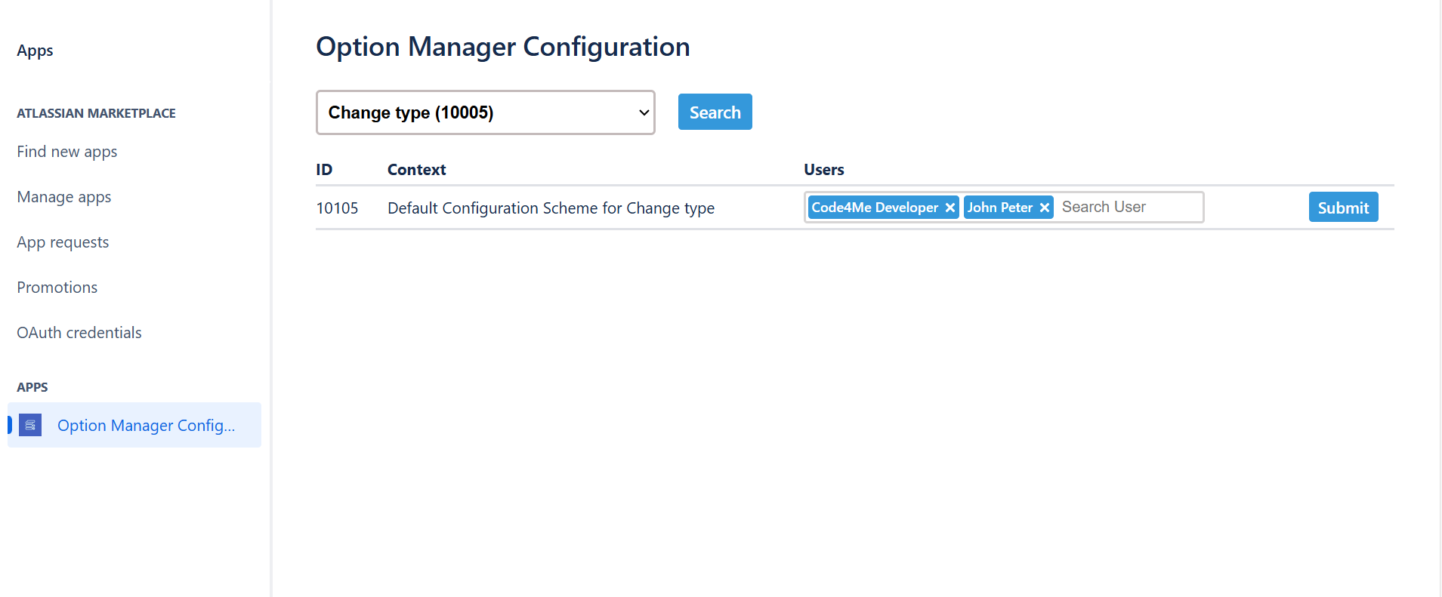Open App requests page

tap(63, 242)
